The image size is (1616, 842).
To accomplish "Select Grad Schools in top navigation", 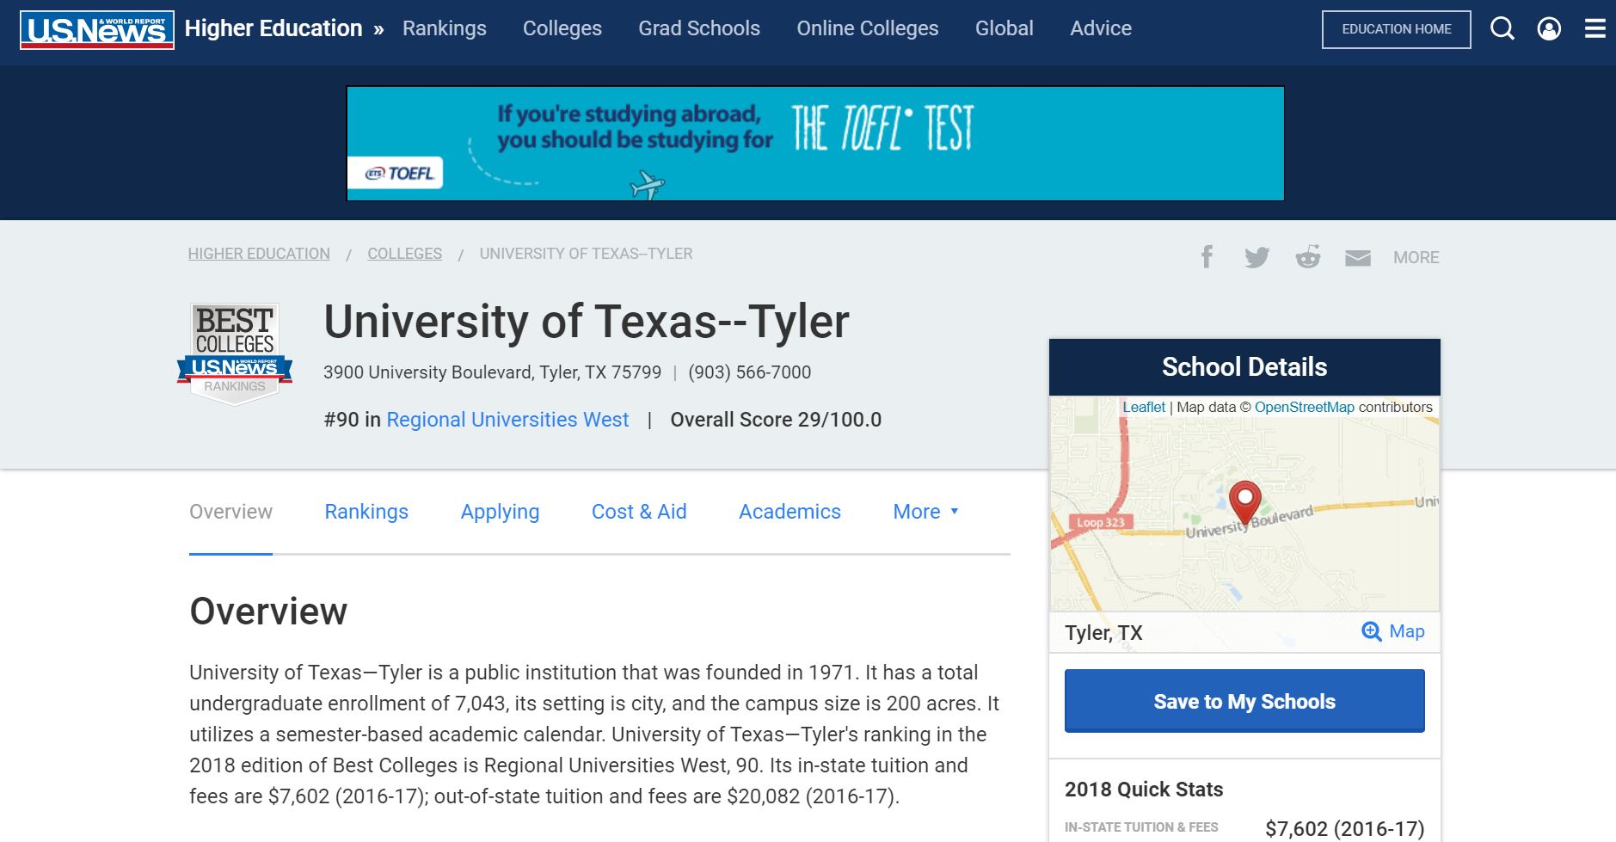I will click(x=698, y=28).
